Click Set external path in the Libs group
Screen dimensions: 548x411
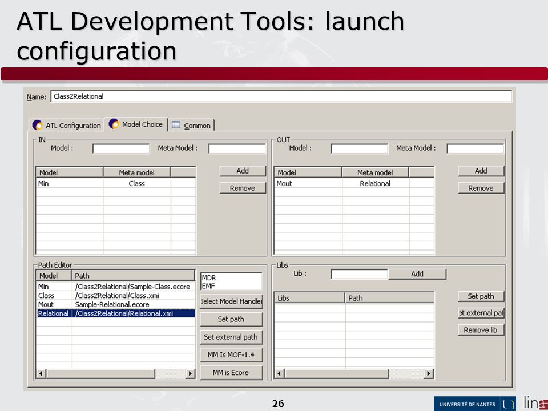(481, 313)
